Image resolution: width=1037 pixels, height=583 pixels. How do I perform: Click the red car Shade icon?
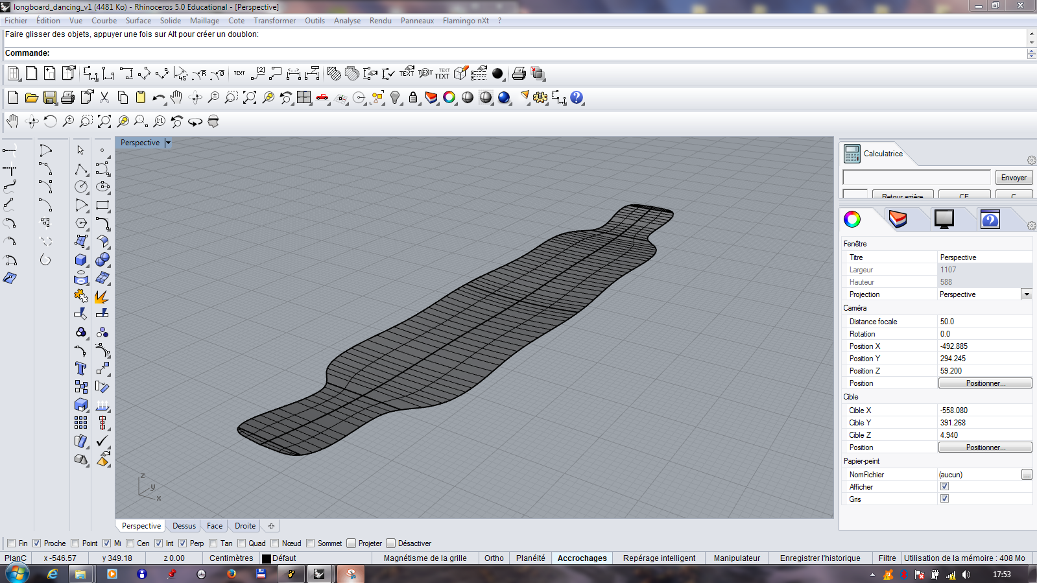click(x=322, y=98)
